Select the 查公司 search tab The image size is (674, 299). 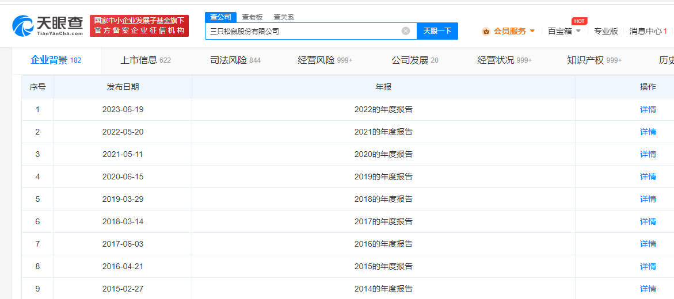[x=221, y=17]
